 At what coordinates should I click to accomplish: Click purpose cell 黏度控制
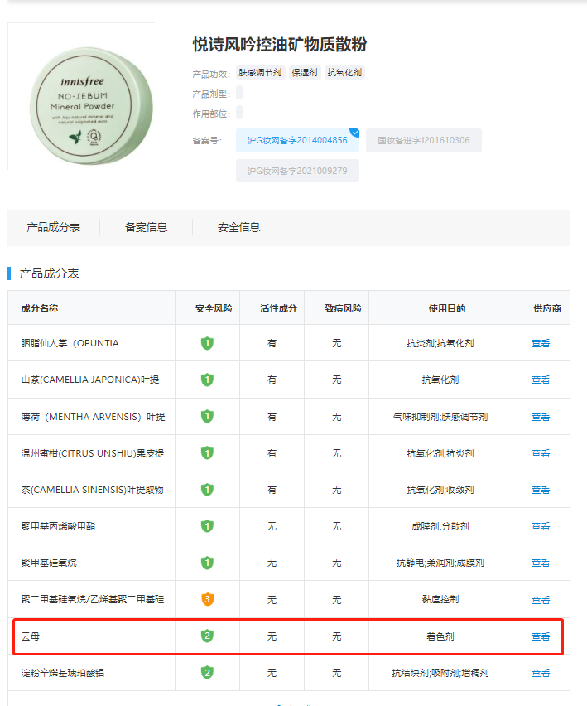point(440,600)
